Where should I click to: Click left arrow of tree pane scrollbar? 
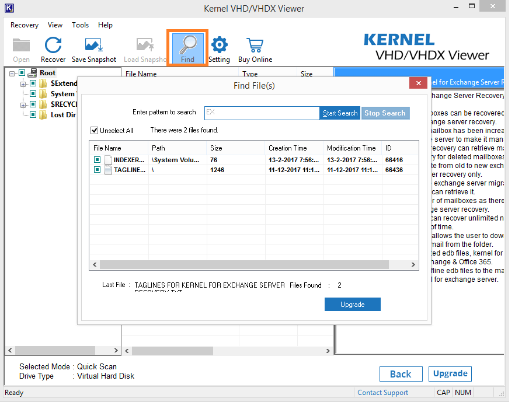tap(10, 351)
